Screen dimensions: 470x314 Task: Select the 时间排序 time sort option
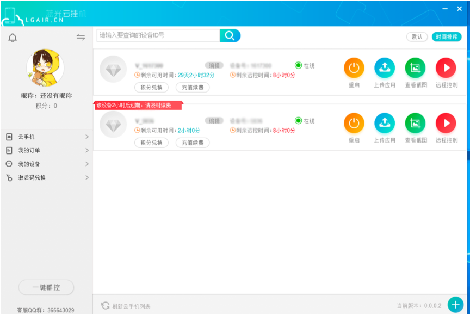pyautogui.click(x=447, y=37)
